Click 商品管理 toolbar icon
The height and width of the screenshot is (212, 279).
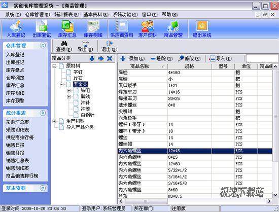[173, 29]
